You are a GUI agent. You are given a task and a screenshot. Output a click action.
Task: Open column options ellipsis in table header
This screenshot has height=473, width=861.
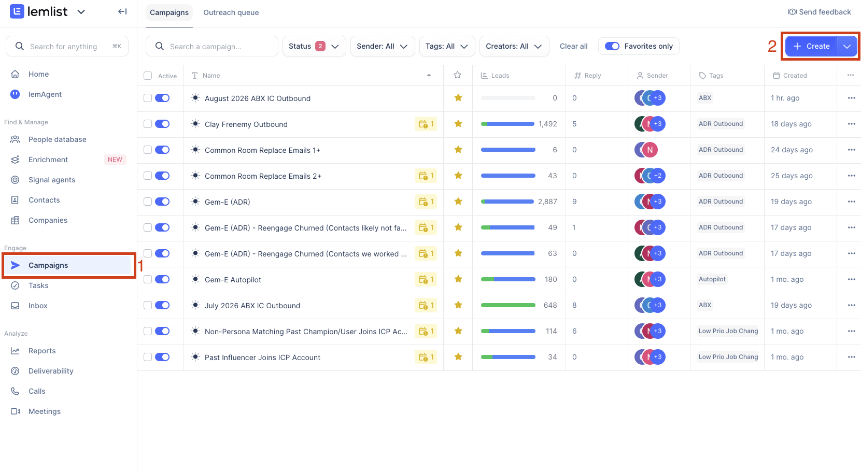[851, 75]
